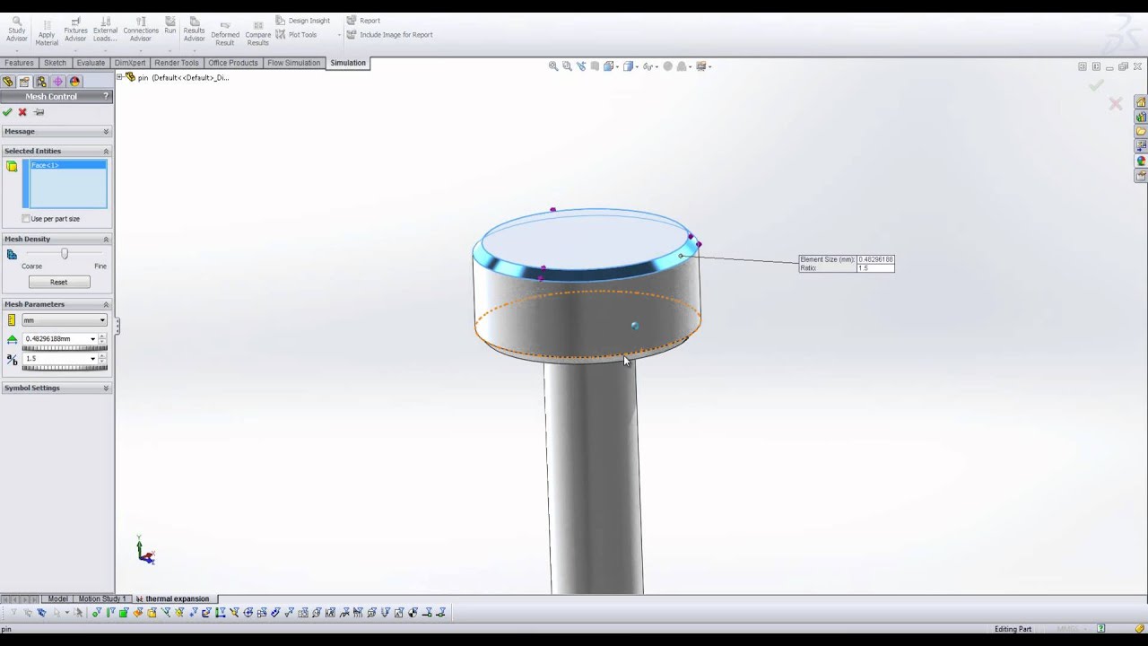The width and height of the screenshot is (1148, 646).
Task: Open Plot Tools dropdown arrow
Action: (339, 35)
